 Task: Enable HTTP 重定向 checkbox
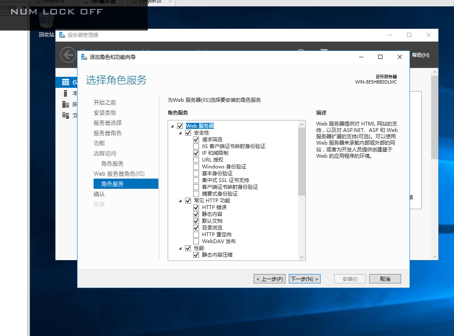[196, 235]
